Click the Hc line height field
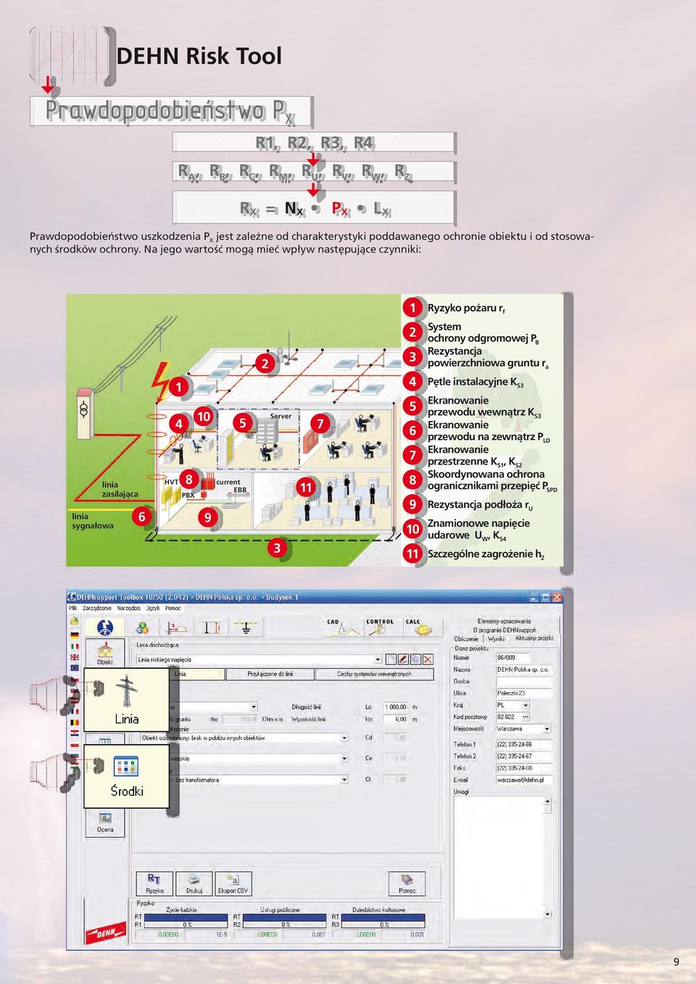696x984 pixels. [x=395, y=720]
